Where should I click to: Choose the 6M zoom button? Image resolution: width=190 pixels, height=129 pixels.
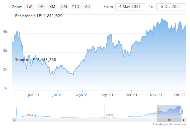(64, 7)
